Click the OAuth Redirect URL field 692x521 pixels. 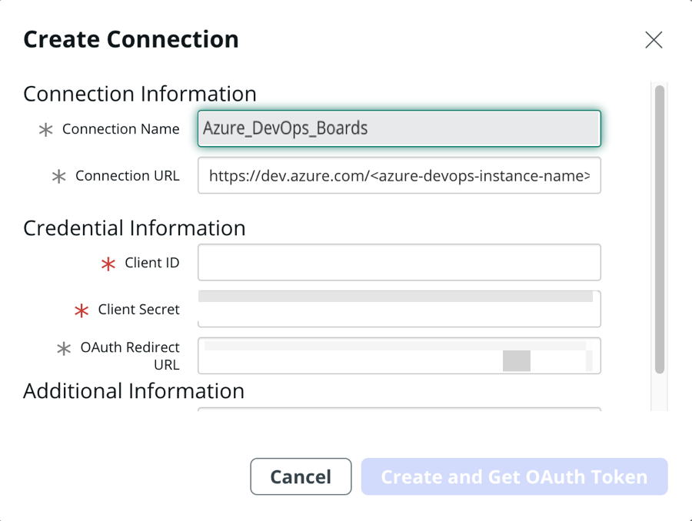(x=399, y=356)
